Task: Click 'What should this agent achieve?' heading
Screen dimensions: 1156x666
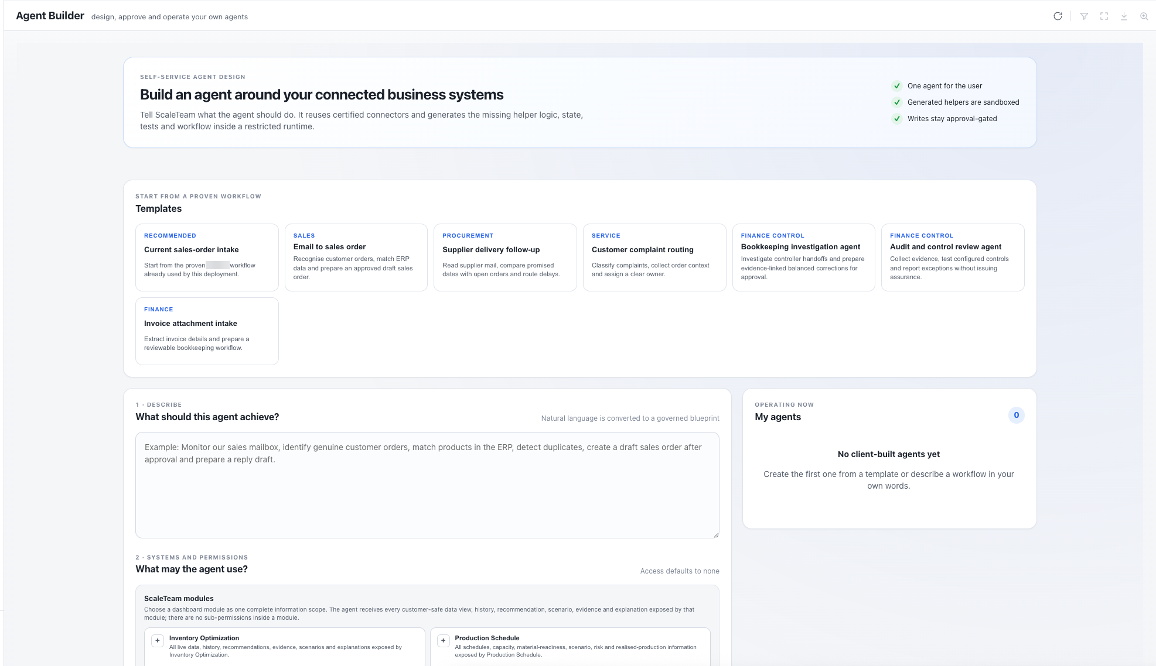Action: pos(207,417)
